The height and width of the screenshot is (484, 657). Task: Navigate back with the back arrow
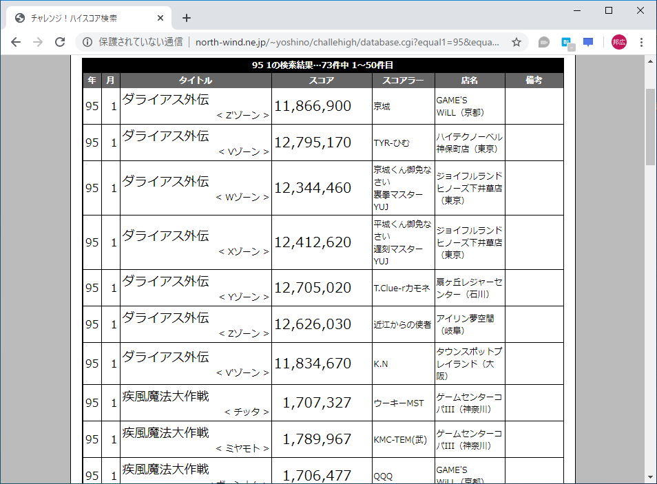click(x=15, y=42)
